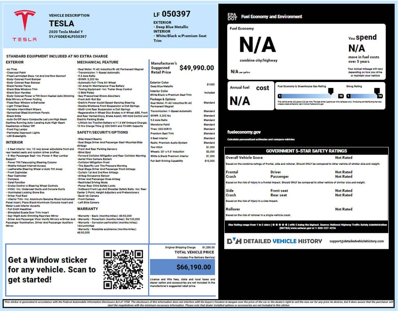398x311 pixels.
Task: Click the -Clearcoat Paint feature
Action: 16,73
